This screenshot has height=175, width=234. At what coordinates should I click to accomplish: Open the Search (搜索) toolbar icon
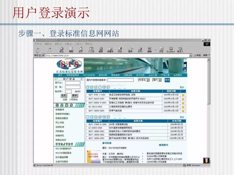pos(101,50)
